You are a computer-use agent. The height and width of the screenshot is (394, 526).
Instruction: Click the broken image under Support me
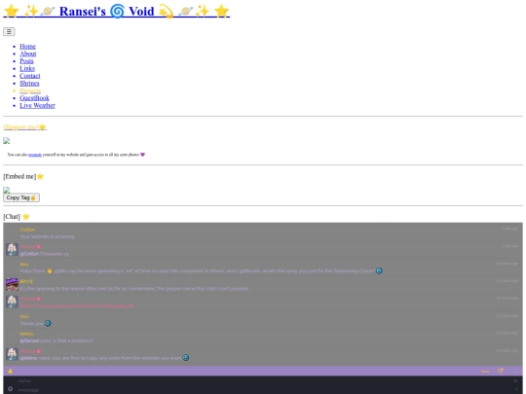pos(7,141)
